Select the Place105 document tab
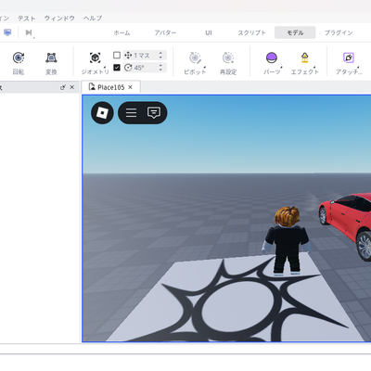 110,87
